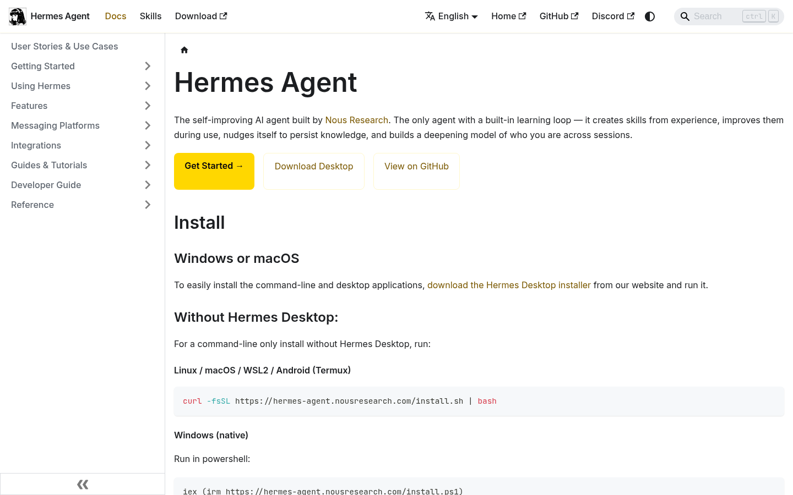Collapse the sidebar with double-chevron button
This screenshot has width=793, height=495.
83,484
